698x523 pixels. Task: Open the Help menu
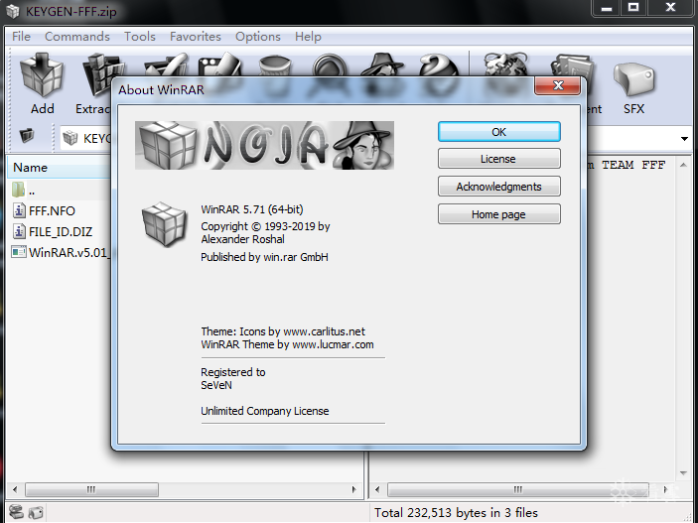[x=308, y=37]
